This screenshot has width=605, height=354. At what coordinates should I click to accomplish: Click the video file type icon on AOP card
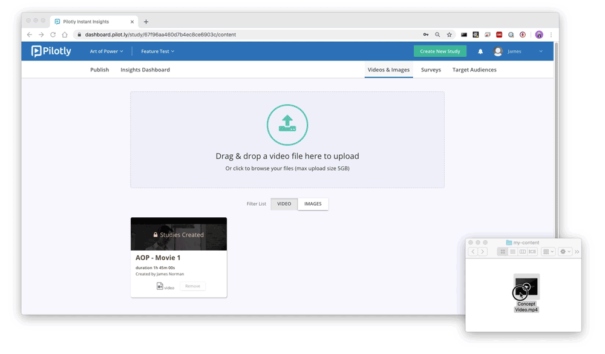160,286
